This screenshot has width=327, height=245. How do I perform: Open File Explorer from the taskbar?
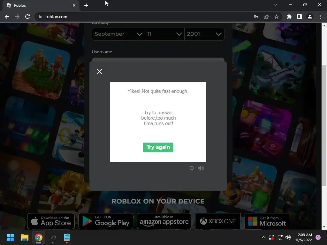24,237
